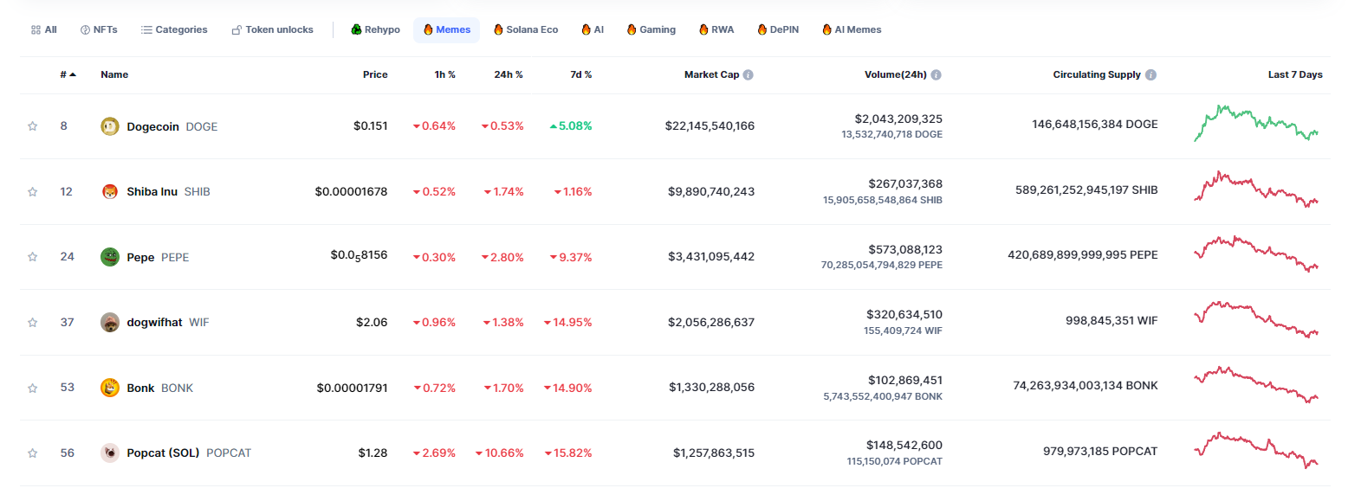This screenshot has height=488, width=1348.
Task: Open Market Cap info tooltip icon
Action: [748, 75]
